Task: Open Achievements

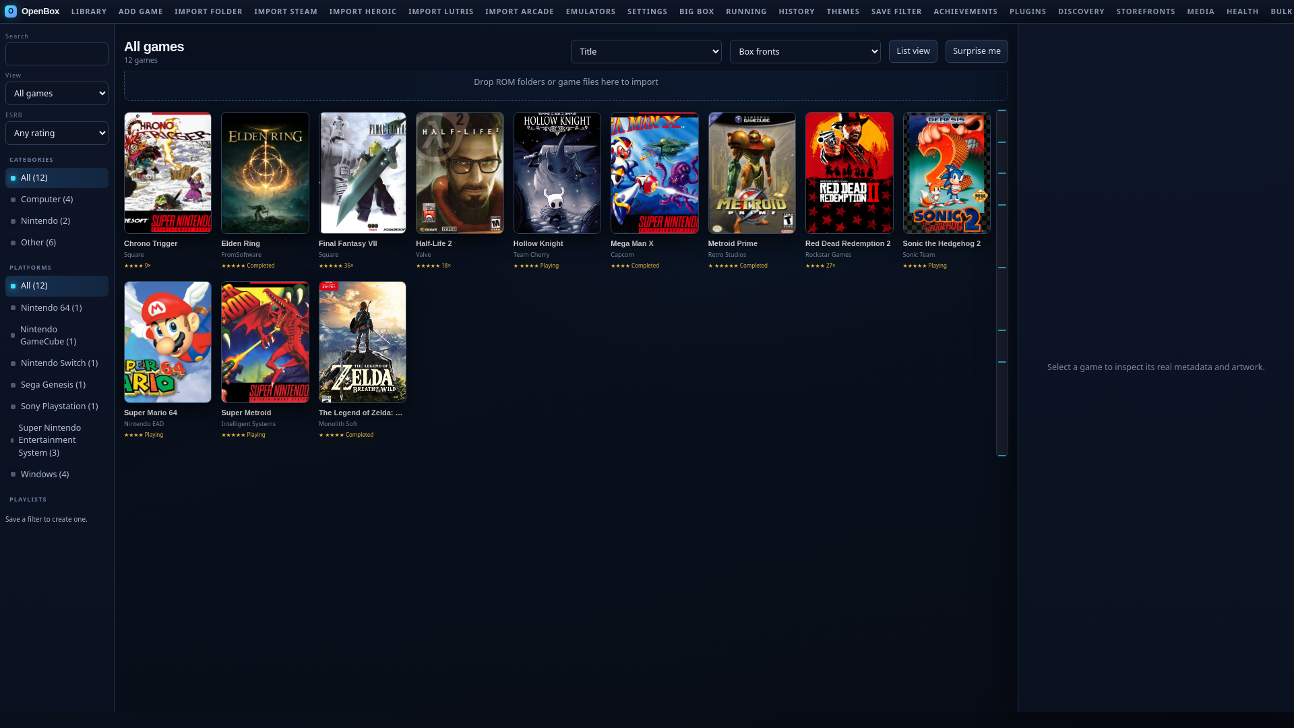Action: [965, 11]
